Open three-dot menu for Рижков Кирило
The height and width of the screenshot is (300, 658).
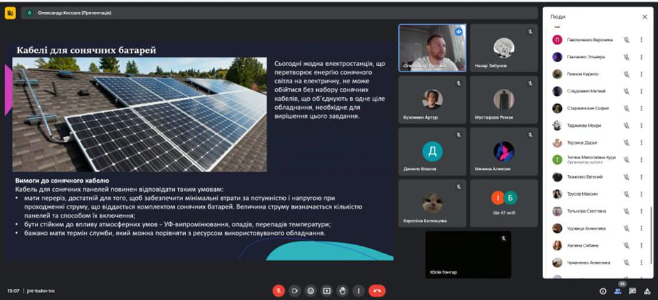641,74
